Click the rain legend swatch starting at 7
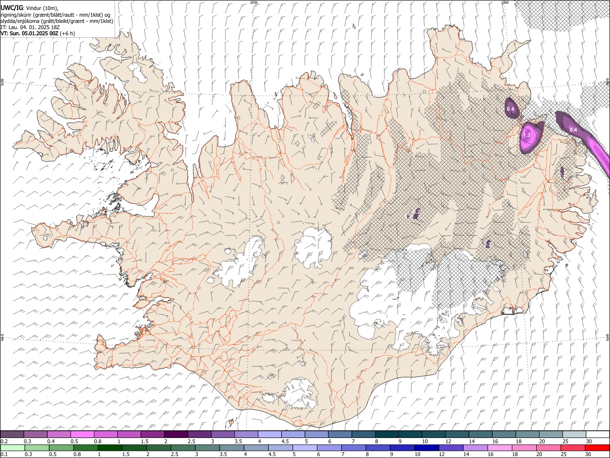 click(353, 448)
